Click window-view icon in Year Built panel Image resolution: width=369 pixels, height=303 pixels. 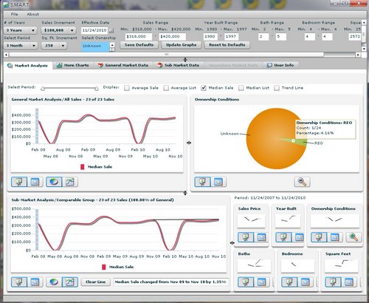[x=299, y=237]
